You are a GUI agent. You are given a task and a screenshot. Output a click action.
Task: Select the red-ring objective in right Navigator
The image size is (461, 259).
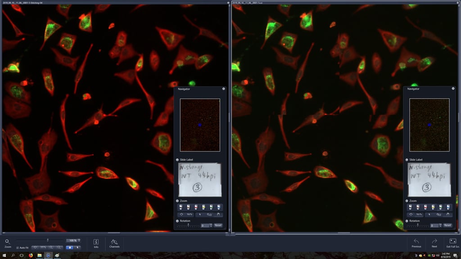(x=425, y=207)
